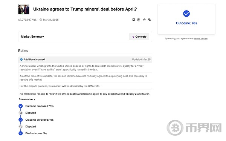Click the Final outcome checkmark icon
Viewport: 226px width, 141px height.
tap(21, 133)
